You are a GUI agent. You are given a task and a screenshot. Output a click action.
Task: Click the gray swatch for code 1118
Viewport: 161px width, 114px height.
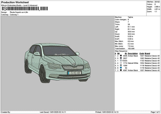coord(120,65)
